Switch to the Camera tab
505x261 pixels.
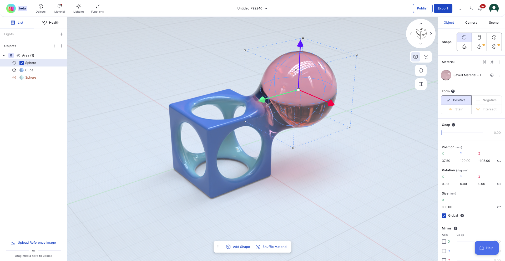click(x=471, y=23)
